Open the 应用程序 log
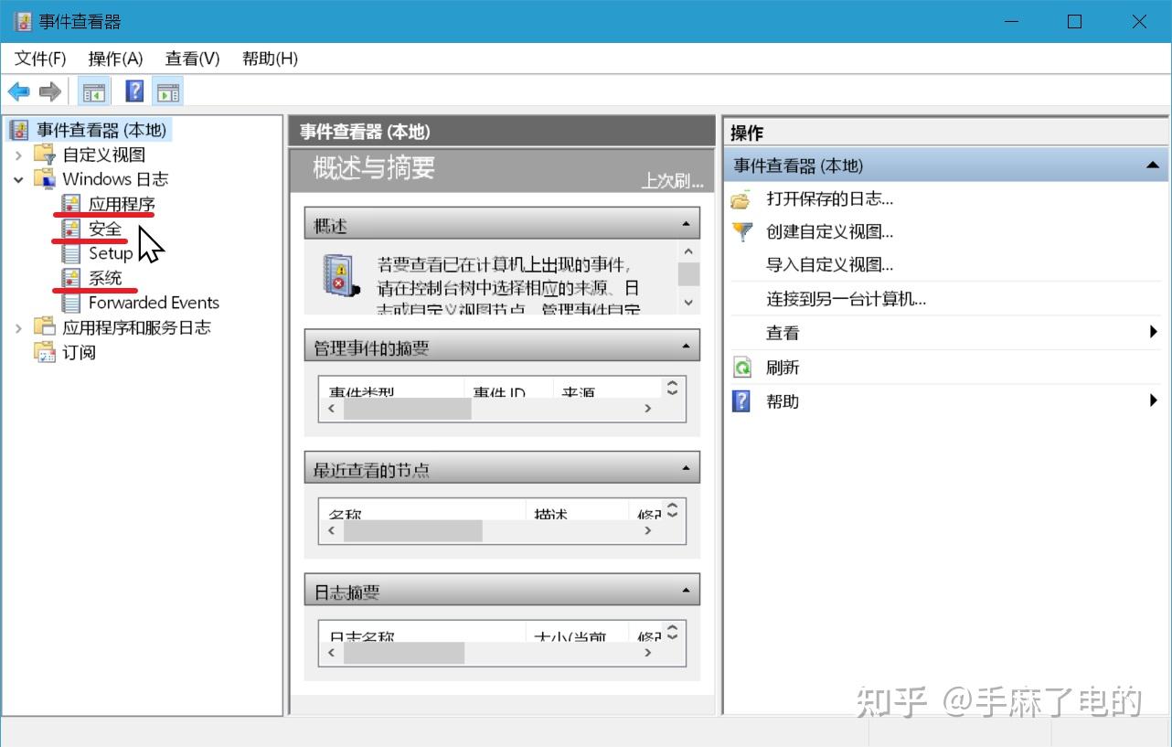1172x747 pixels. [x=122, y=204]
